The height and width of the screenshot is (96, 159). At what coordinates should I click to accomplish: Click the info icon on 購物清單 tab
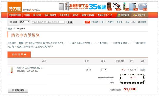point(25,54)
